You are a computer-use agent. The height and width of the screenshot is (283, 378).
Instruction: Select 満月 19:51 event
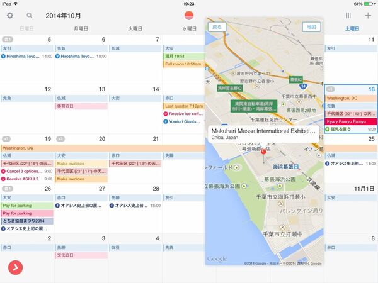[x=184, y=57]
